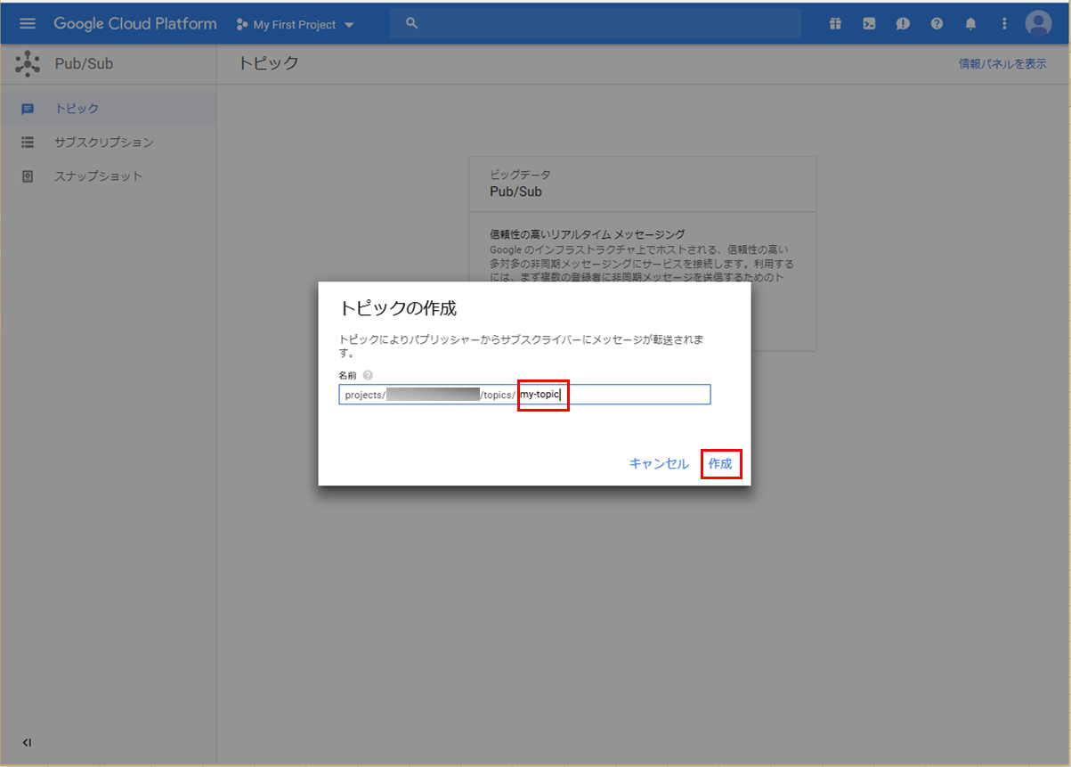Image resolution: width=1071 pixels, height=767 pixels.
Task: Open the feedback icon in header
Action: tap(903, 24)
